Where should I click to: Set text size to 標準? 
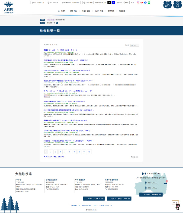(x=127, y=2)
